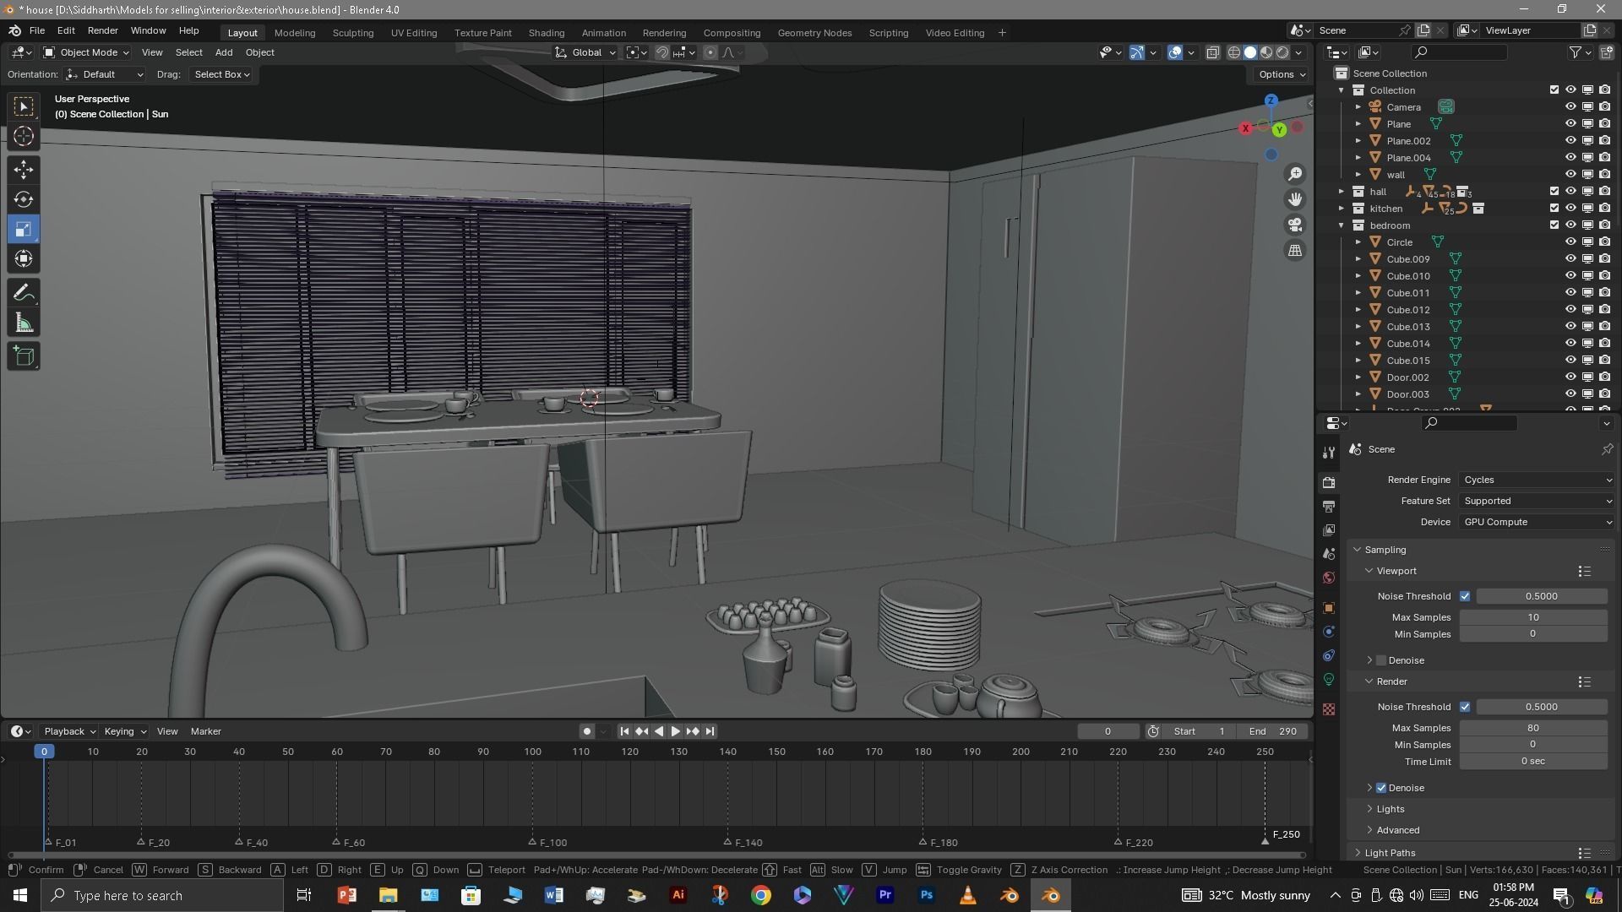Click the Blender logo menu icon
This screenshot has width=1622, height=912.
(14, 30)
